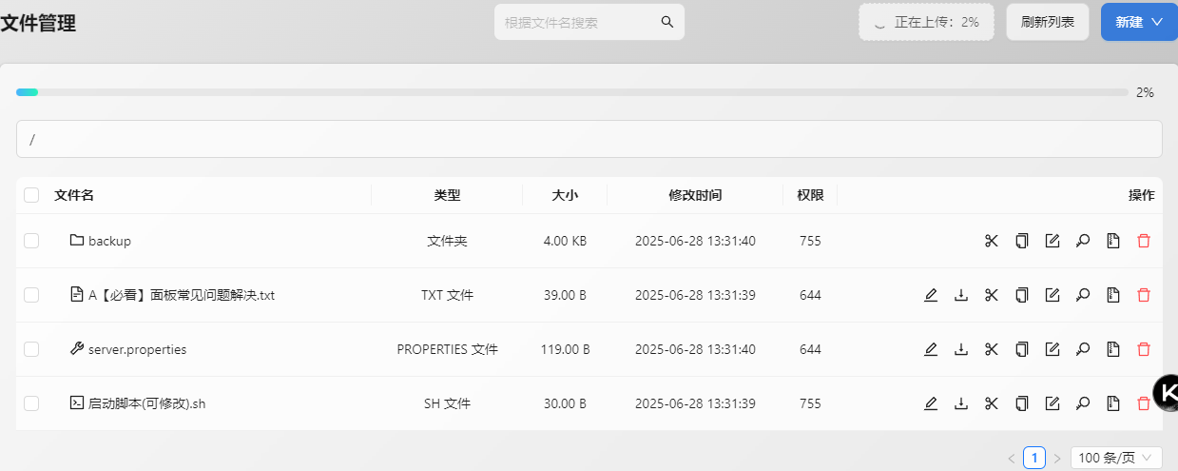This screenshot has height=471, width=1178.
Task: Click file name 启动脚本(可修改).sh
Action: click(147, 403)
